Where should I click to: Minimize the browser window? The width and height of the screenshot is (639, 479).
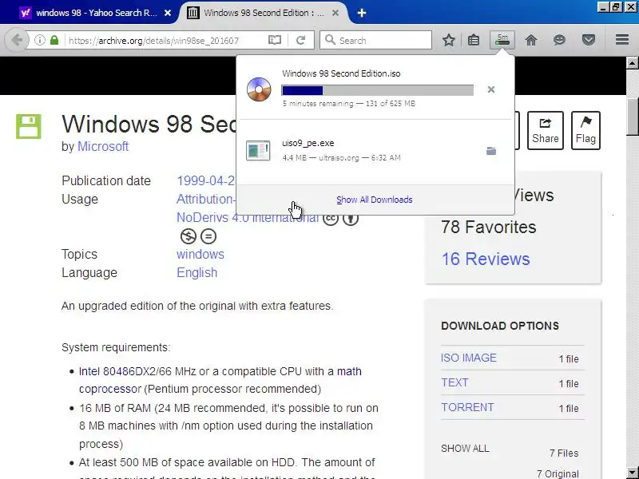tap(604, 7)
